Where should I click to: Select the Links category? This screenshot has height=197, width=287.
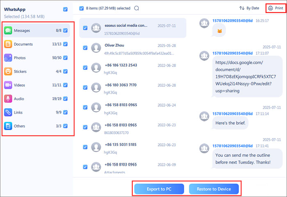click(36, 112)
